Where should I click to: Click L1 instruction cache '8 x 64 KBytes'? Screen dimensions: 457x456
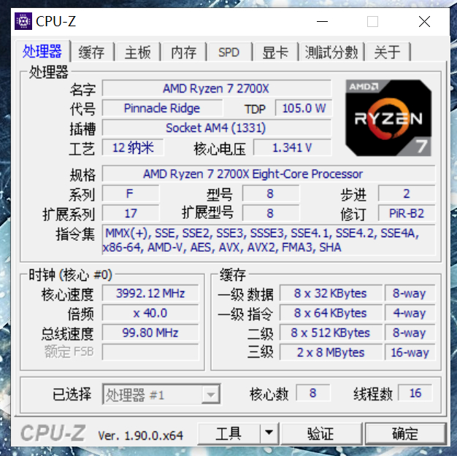[x=331, y=313]
